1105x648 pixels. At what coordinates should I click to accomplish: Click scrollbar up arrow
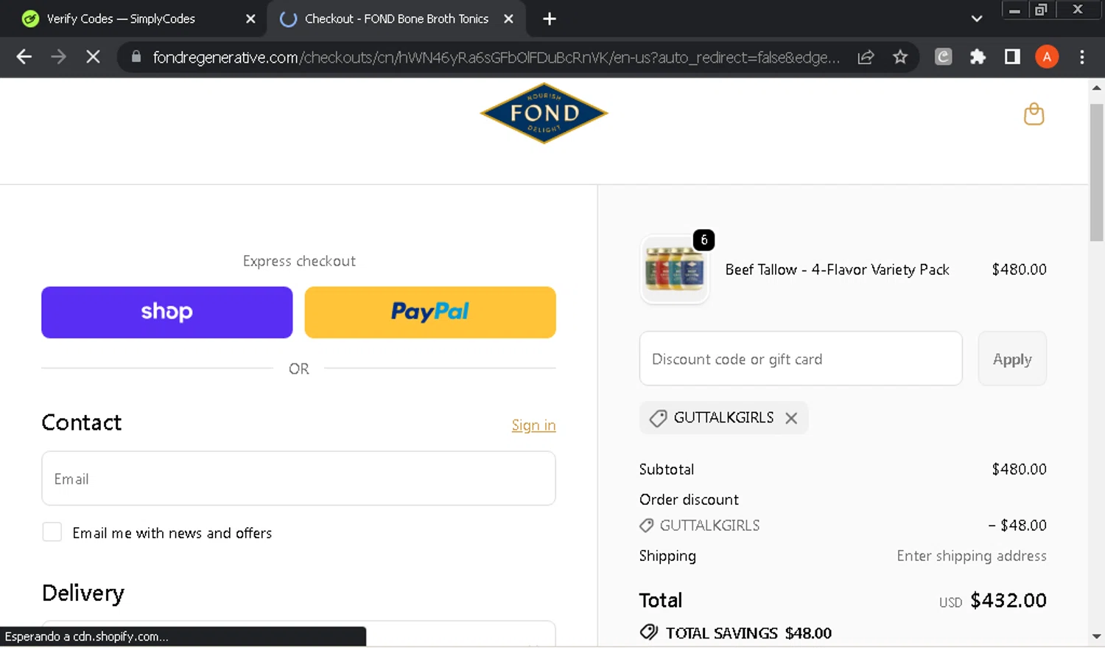[x=1096, y=88]
